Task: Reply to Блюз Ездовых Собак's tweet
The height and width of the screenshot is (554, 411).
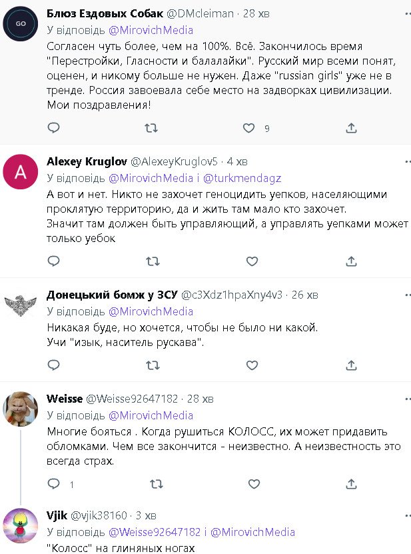Action: point(54,128)
